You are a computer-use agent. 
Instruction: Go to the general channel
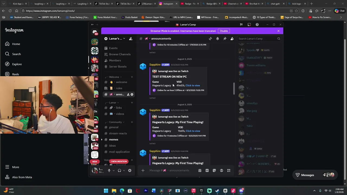(119, 127)
